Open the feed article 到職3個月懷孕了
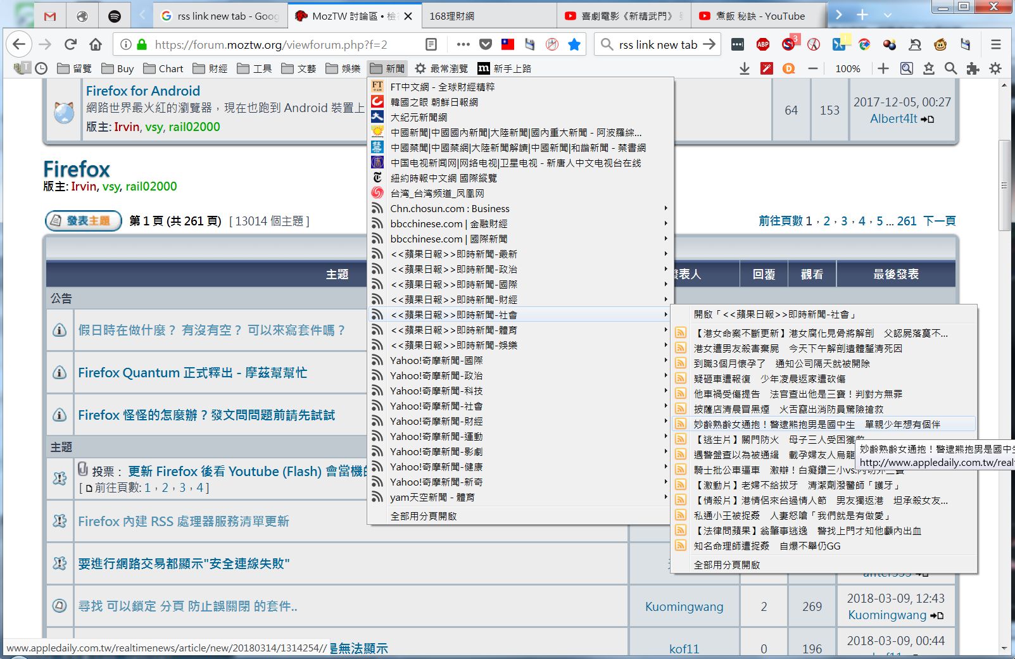1015x659 pixels. 824,363
